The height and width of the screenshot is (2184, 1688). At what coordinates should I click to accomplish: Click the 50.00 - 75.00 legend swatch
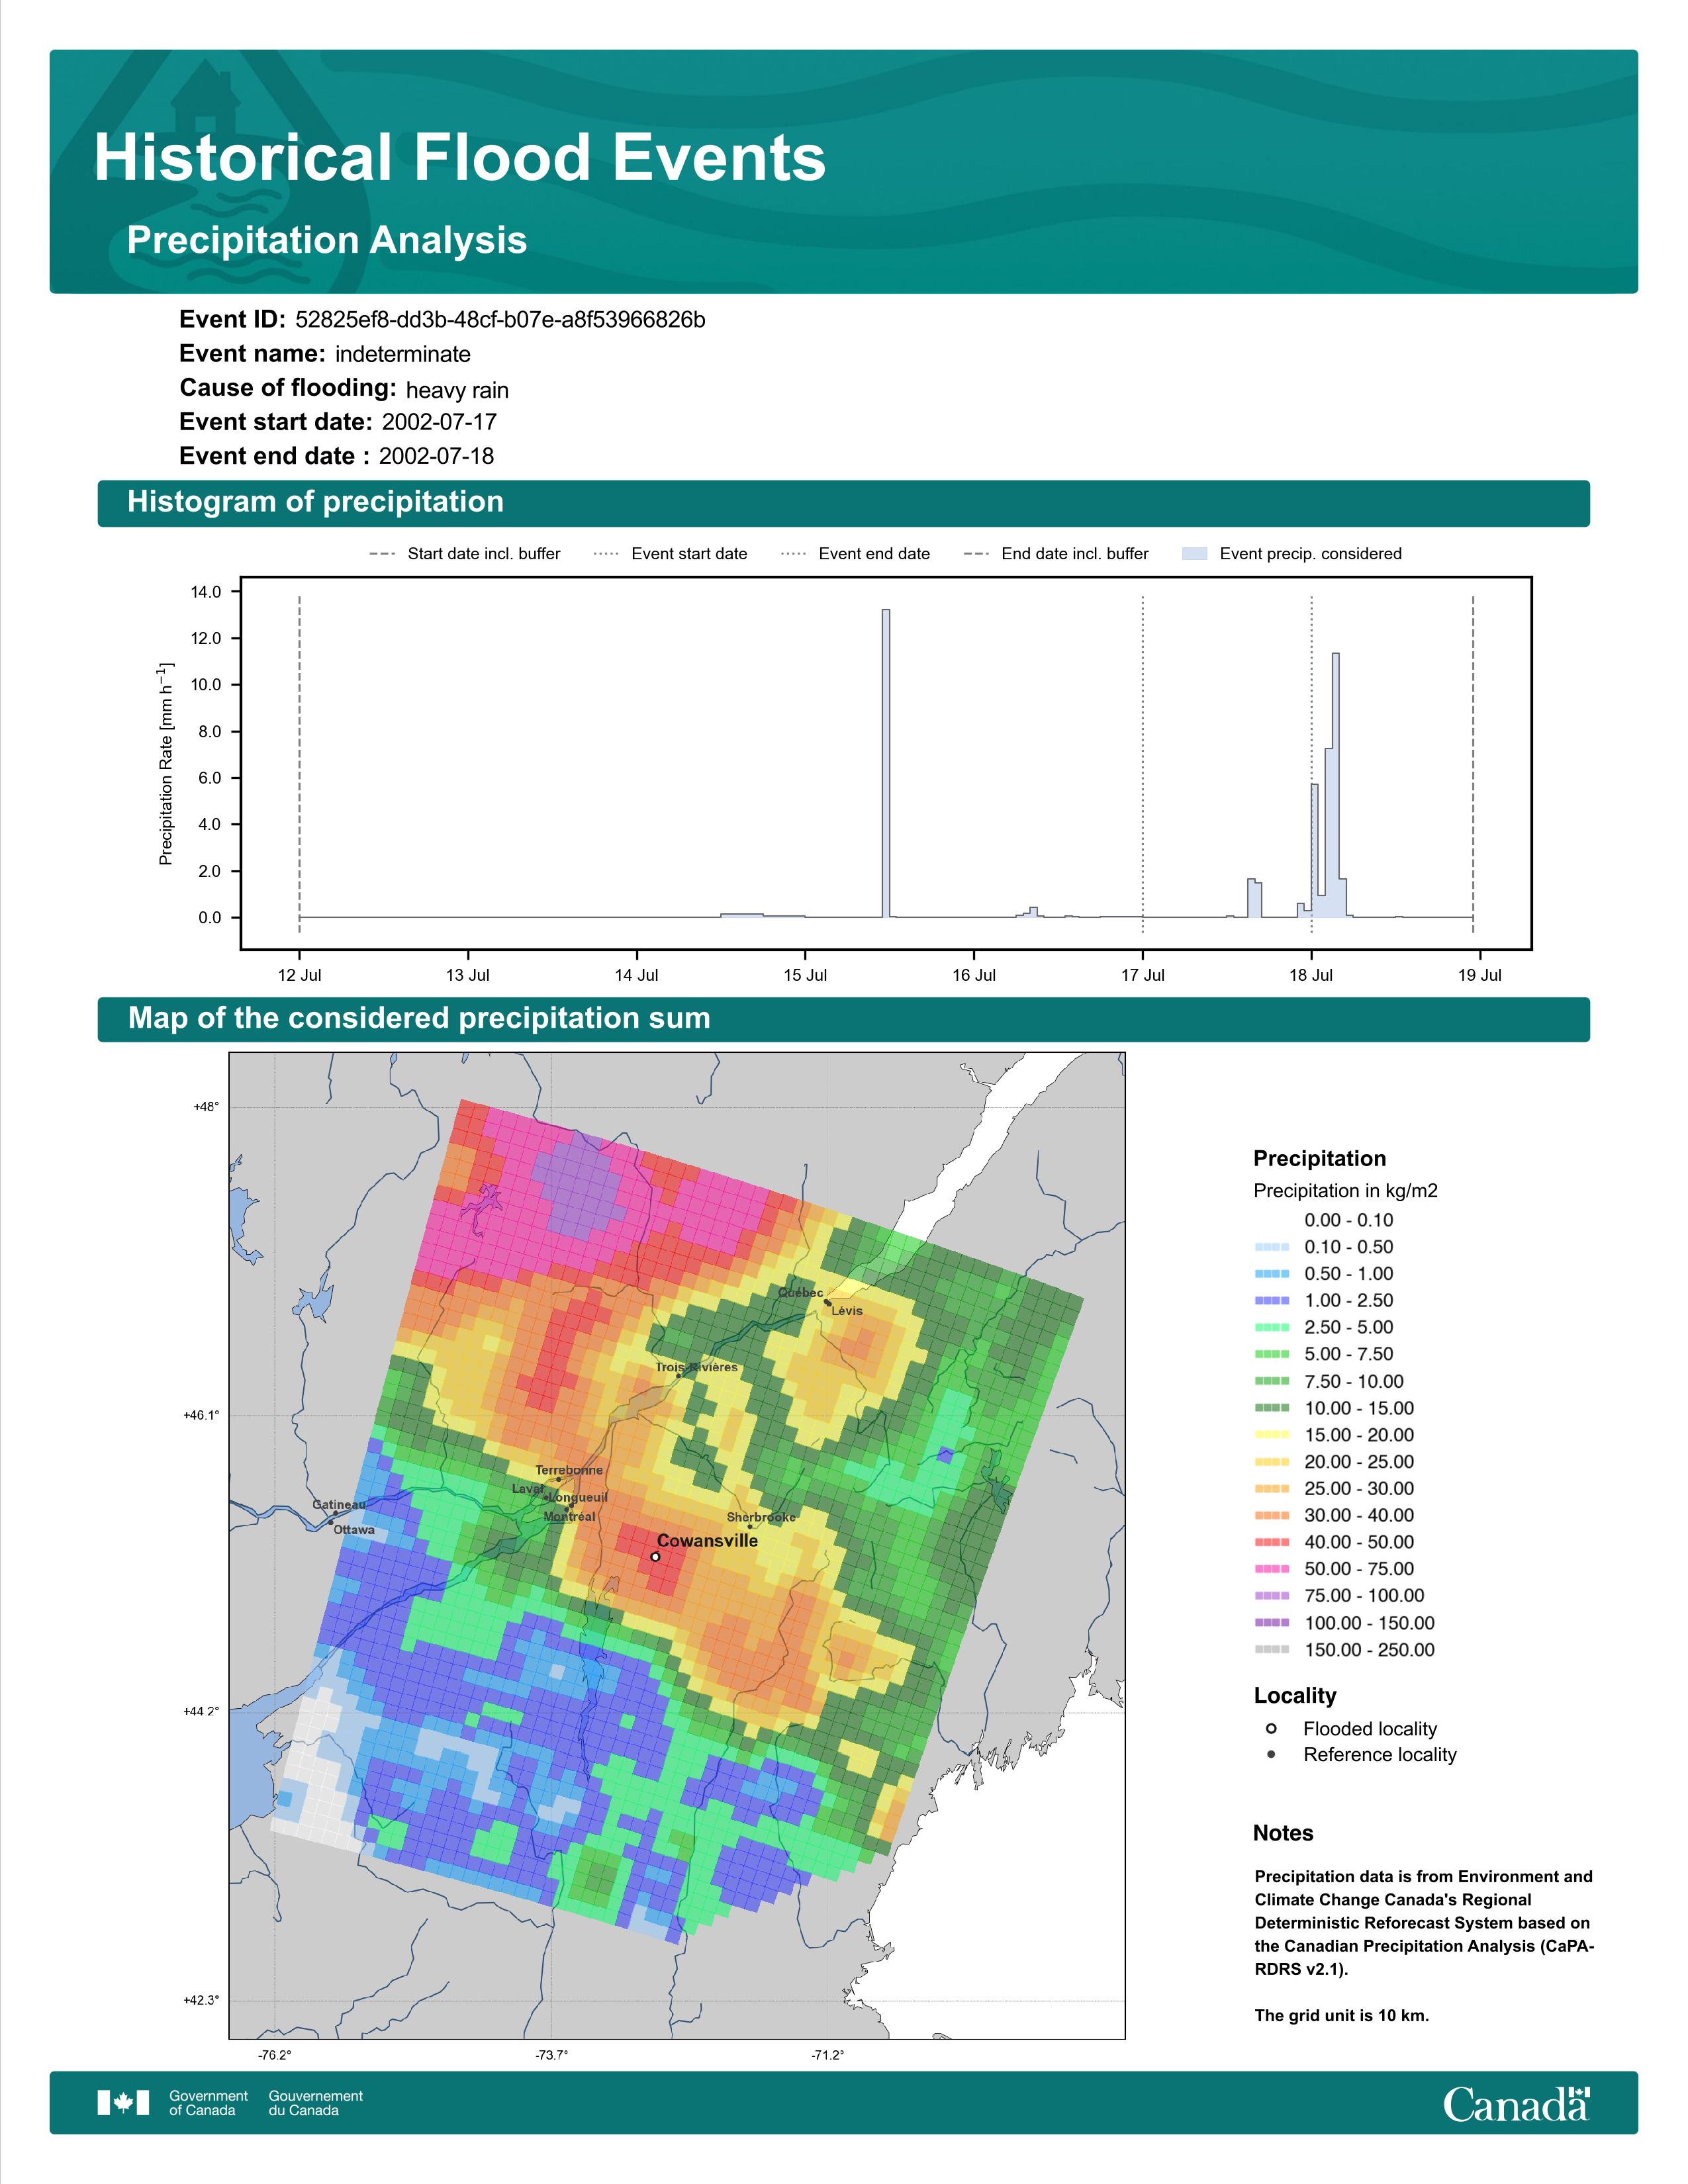[1272, 1569]
